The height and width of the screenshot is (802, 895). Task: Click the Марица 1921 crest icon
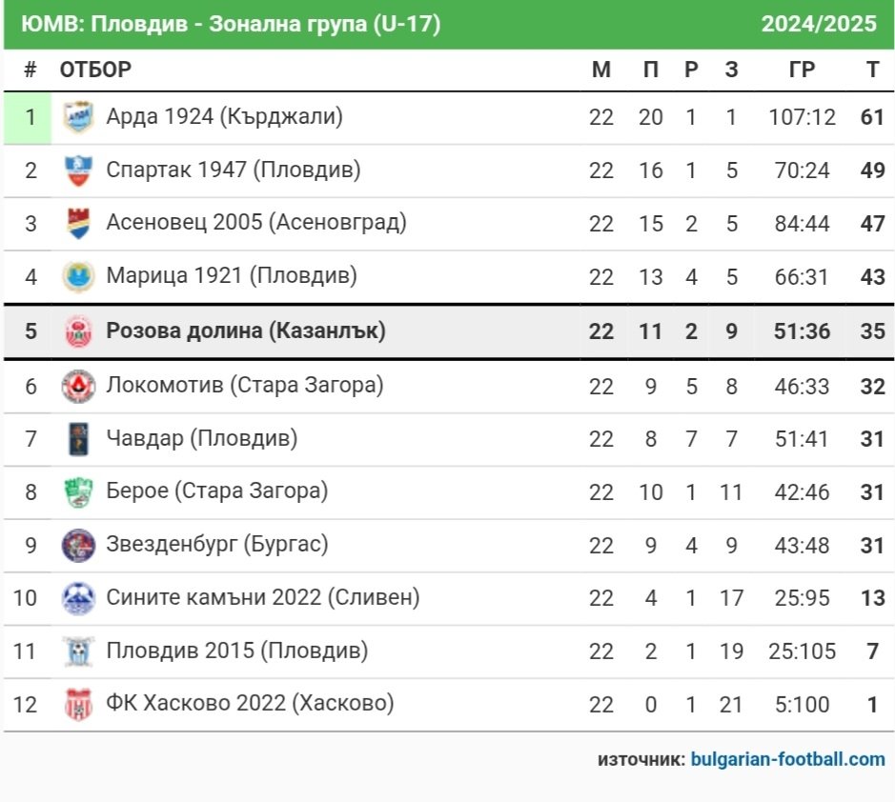78,276
